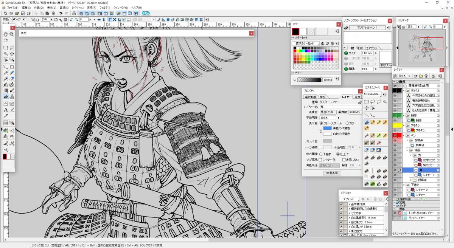Viewport: 454px width, 248px height.
Task: Toggle visibility eye of トンボ・基本枠レイヤー
Action: (395, 212)
